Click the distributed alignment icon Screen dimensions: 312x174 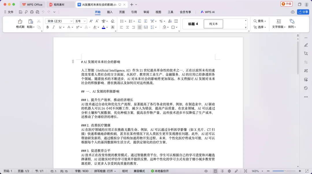146,27
